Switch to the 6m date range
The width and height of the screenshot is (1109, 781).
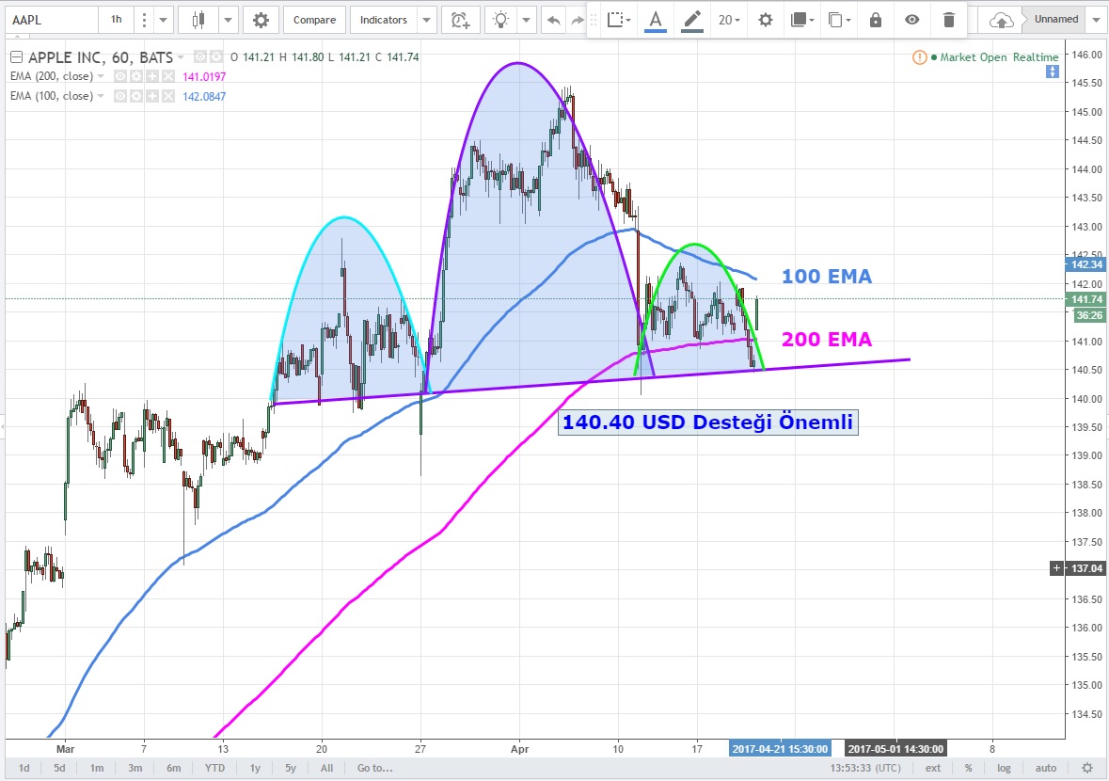(173, 768)
